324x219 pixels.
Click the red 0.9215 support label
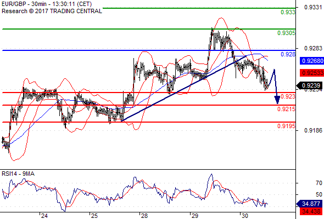[x=286, y=109]
